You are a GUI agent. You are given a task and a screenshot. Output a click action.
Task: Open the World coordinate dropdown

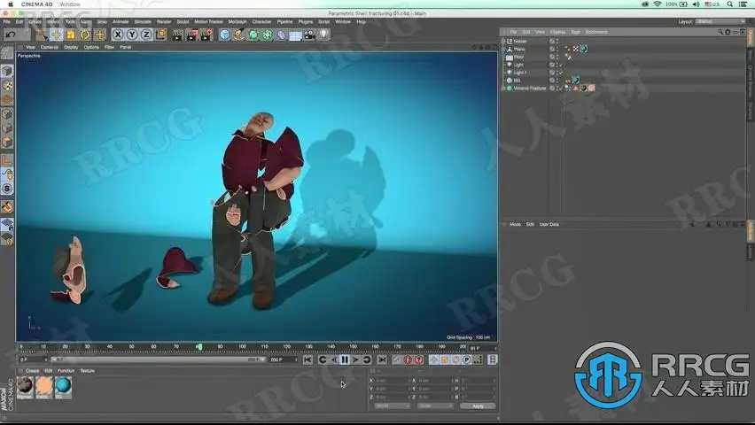point(392,406)
